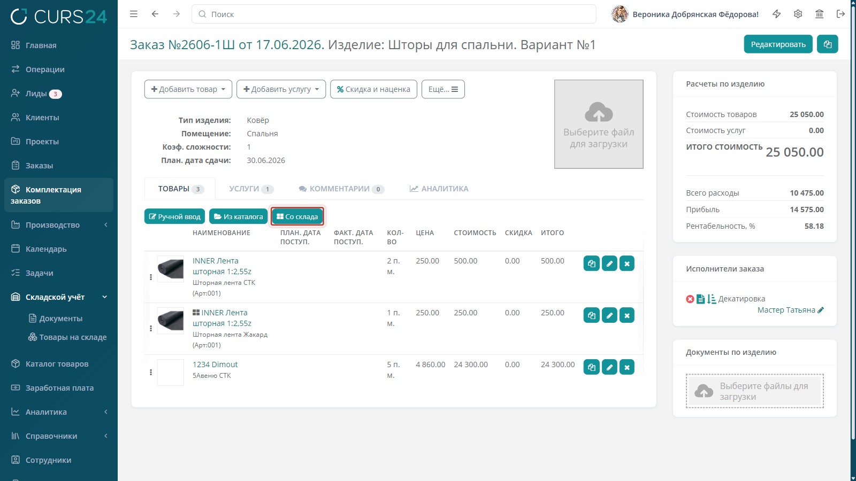Click the product image upload area
856x481 pixels.
599,124
